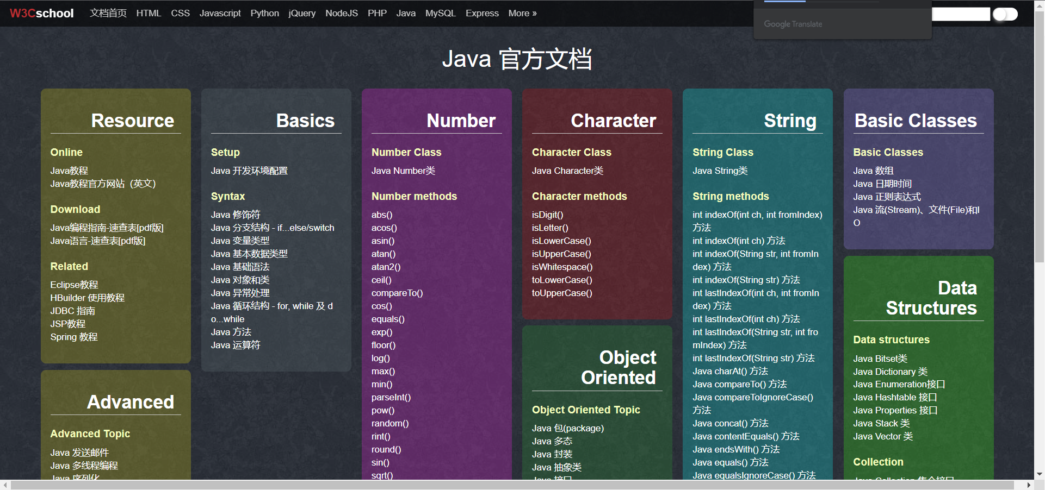Open the More » menu

coord(522,13)
